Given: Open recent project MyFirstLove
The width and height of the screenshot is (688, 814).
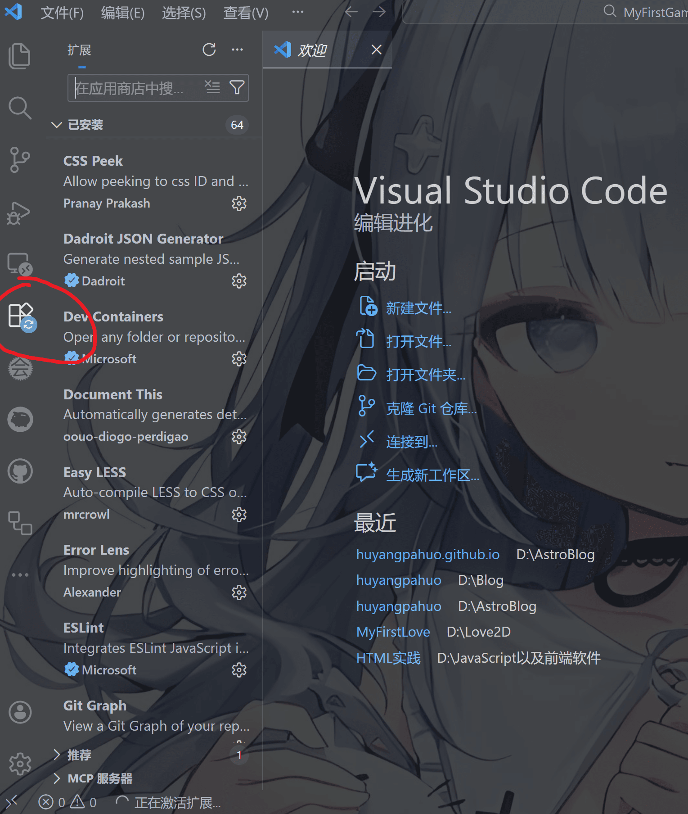Looking at the screenshot, I should click(x=393, y=632).
